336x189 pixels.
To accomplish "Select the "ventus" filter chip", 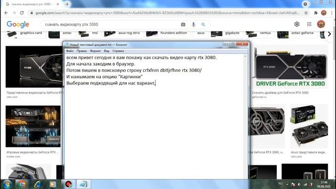I will 259,33.
